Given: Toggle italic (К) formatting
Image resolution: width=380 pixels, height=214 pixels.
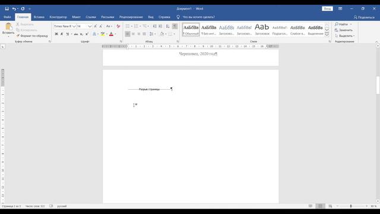Looking at the screenshot, I should [x=62, y=34].
